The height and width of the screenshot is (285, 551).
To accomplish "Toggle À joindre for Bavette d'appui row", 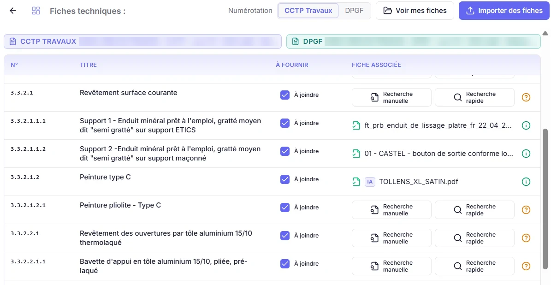I will (285, 264).
